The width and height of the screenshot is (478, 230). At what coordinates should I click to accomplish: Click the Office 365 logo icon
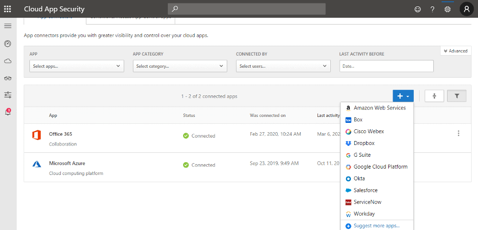(x=37, y=135)
